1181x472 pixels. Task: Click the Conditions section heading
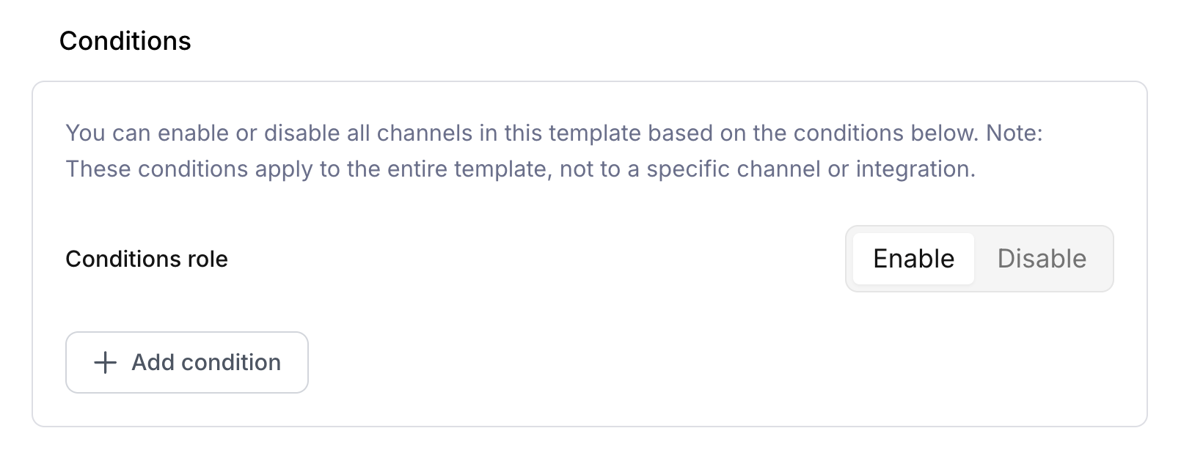click(x=125, y=41)
